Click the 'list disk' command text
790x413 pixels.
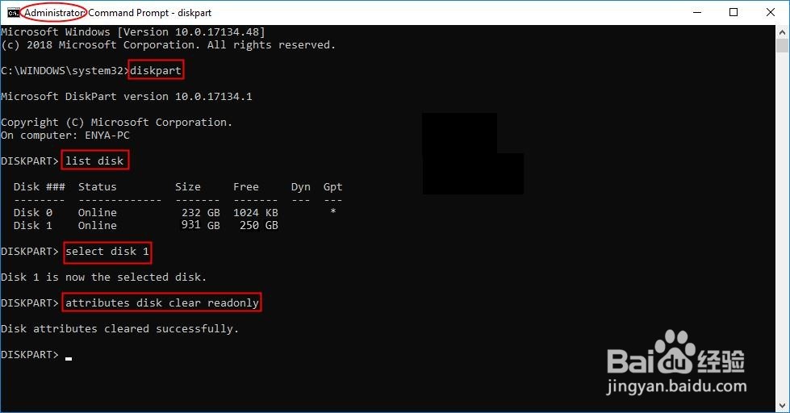coord(94,161)
